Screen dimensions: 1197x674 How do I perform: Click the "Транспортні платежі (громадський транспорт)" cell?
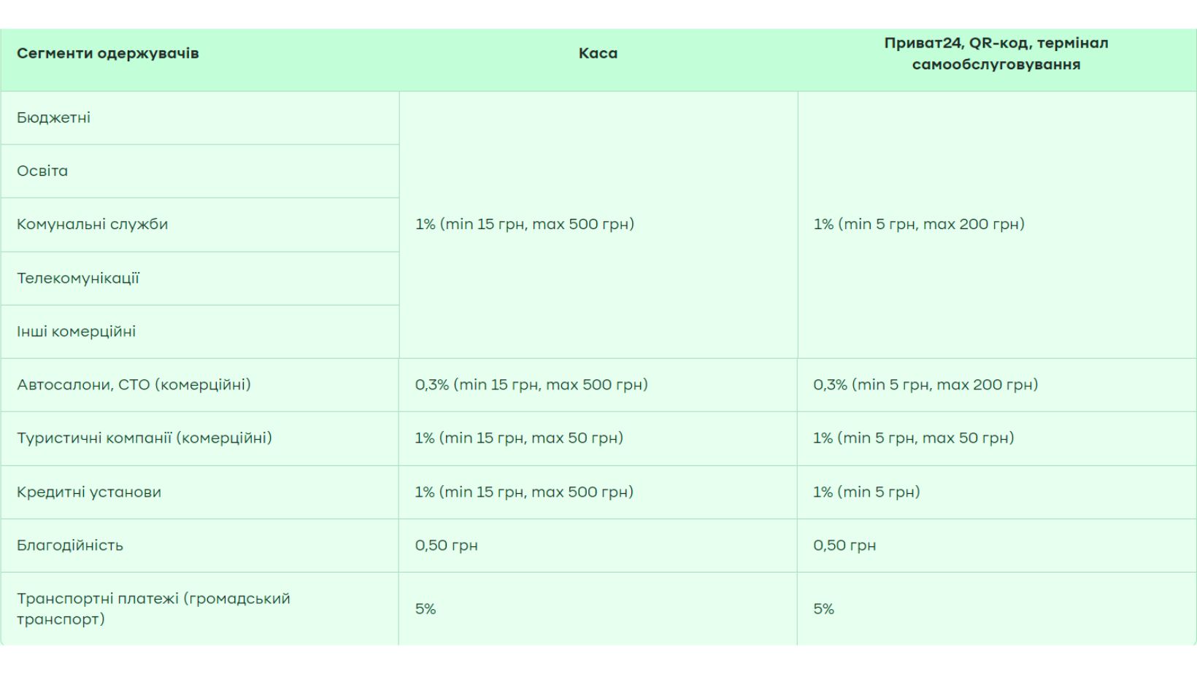(x=153, y=608)
